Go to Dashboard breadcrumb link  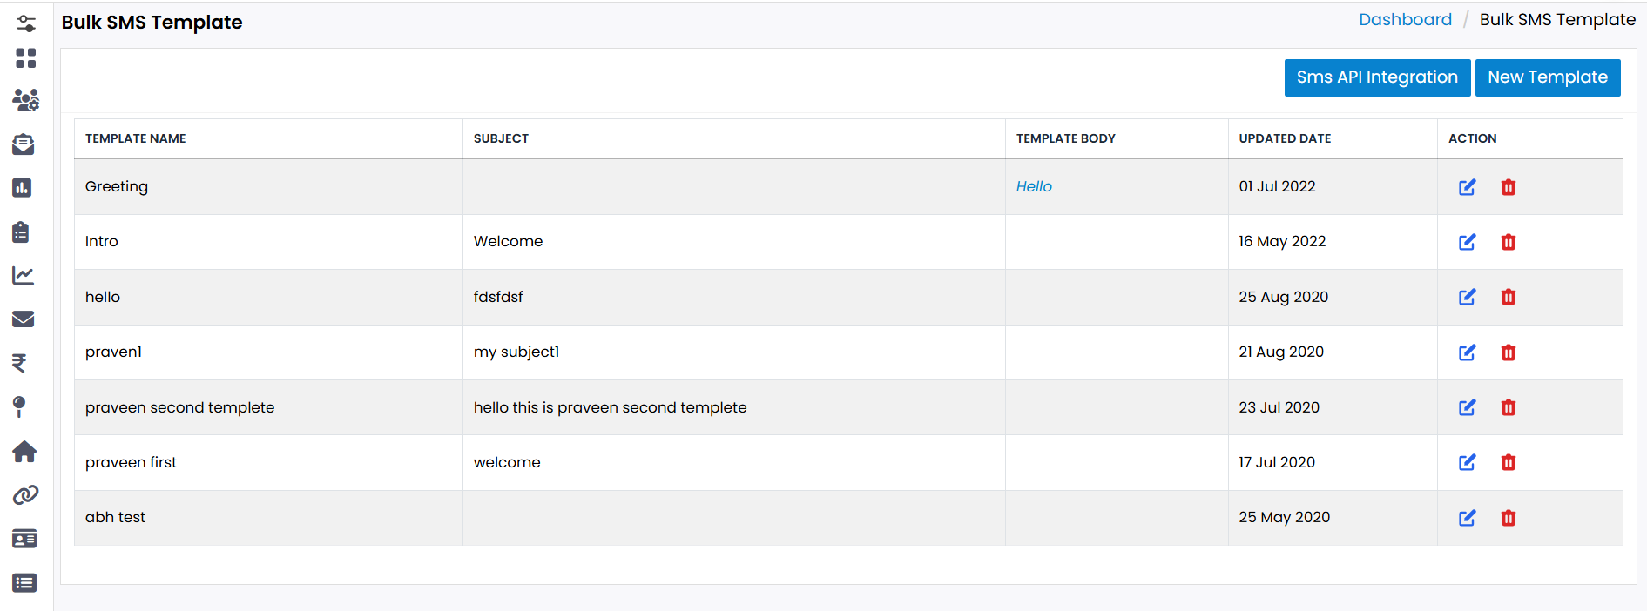1404,20
